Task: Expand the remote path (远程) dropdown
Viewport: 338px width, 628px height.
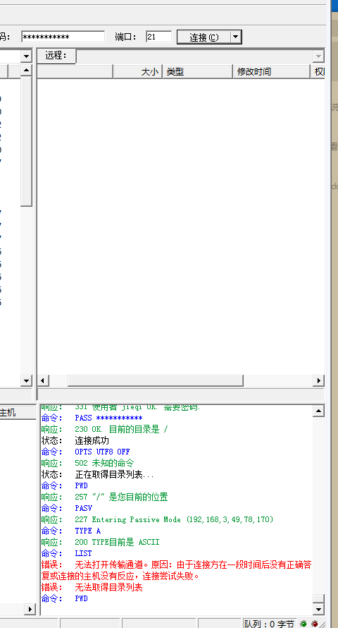Action: point(318,56)
